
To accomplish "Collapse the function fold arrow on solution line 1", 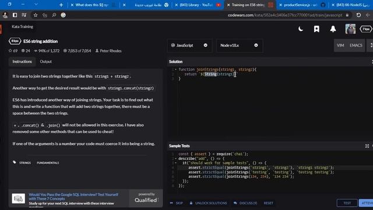I will click(176, 69).
